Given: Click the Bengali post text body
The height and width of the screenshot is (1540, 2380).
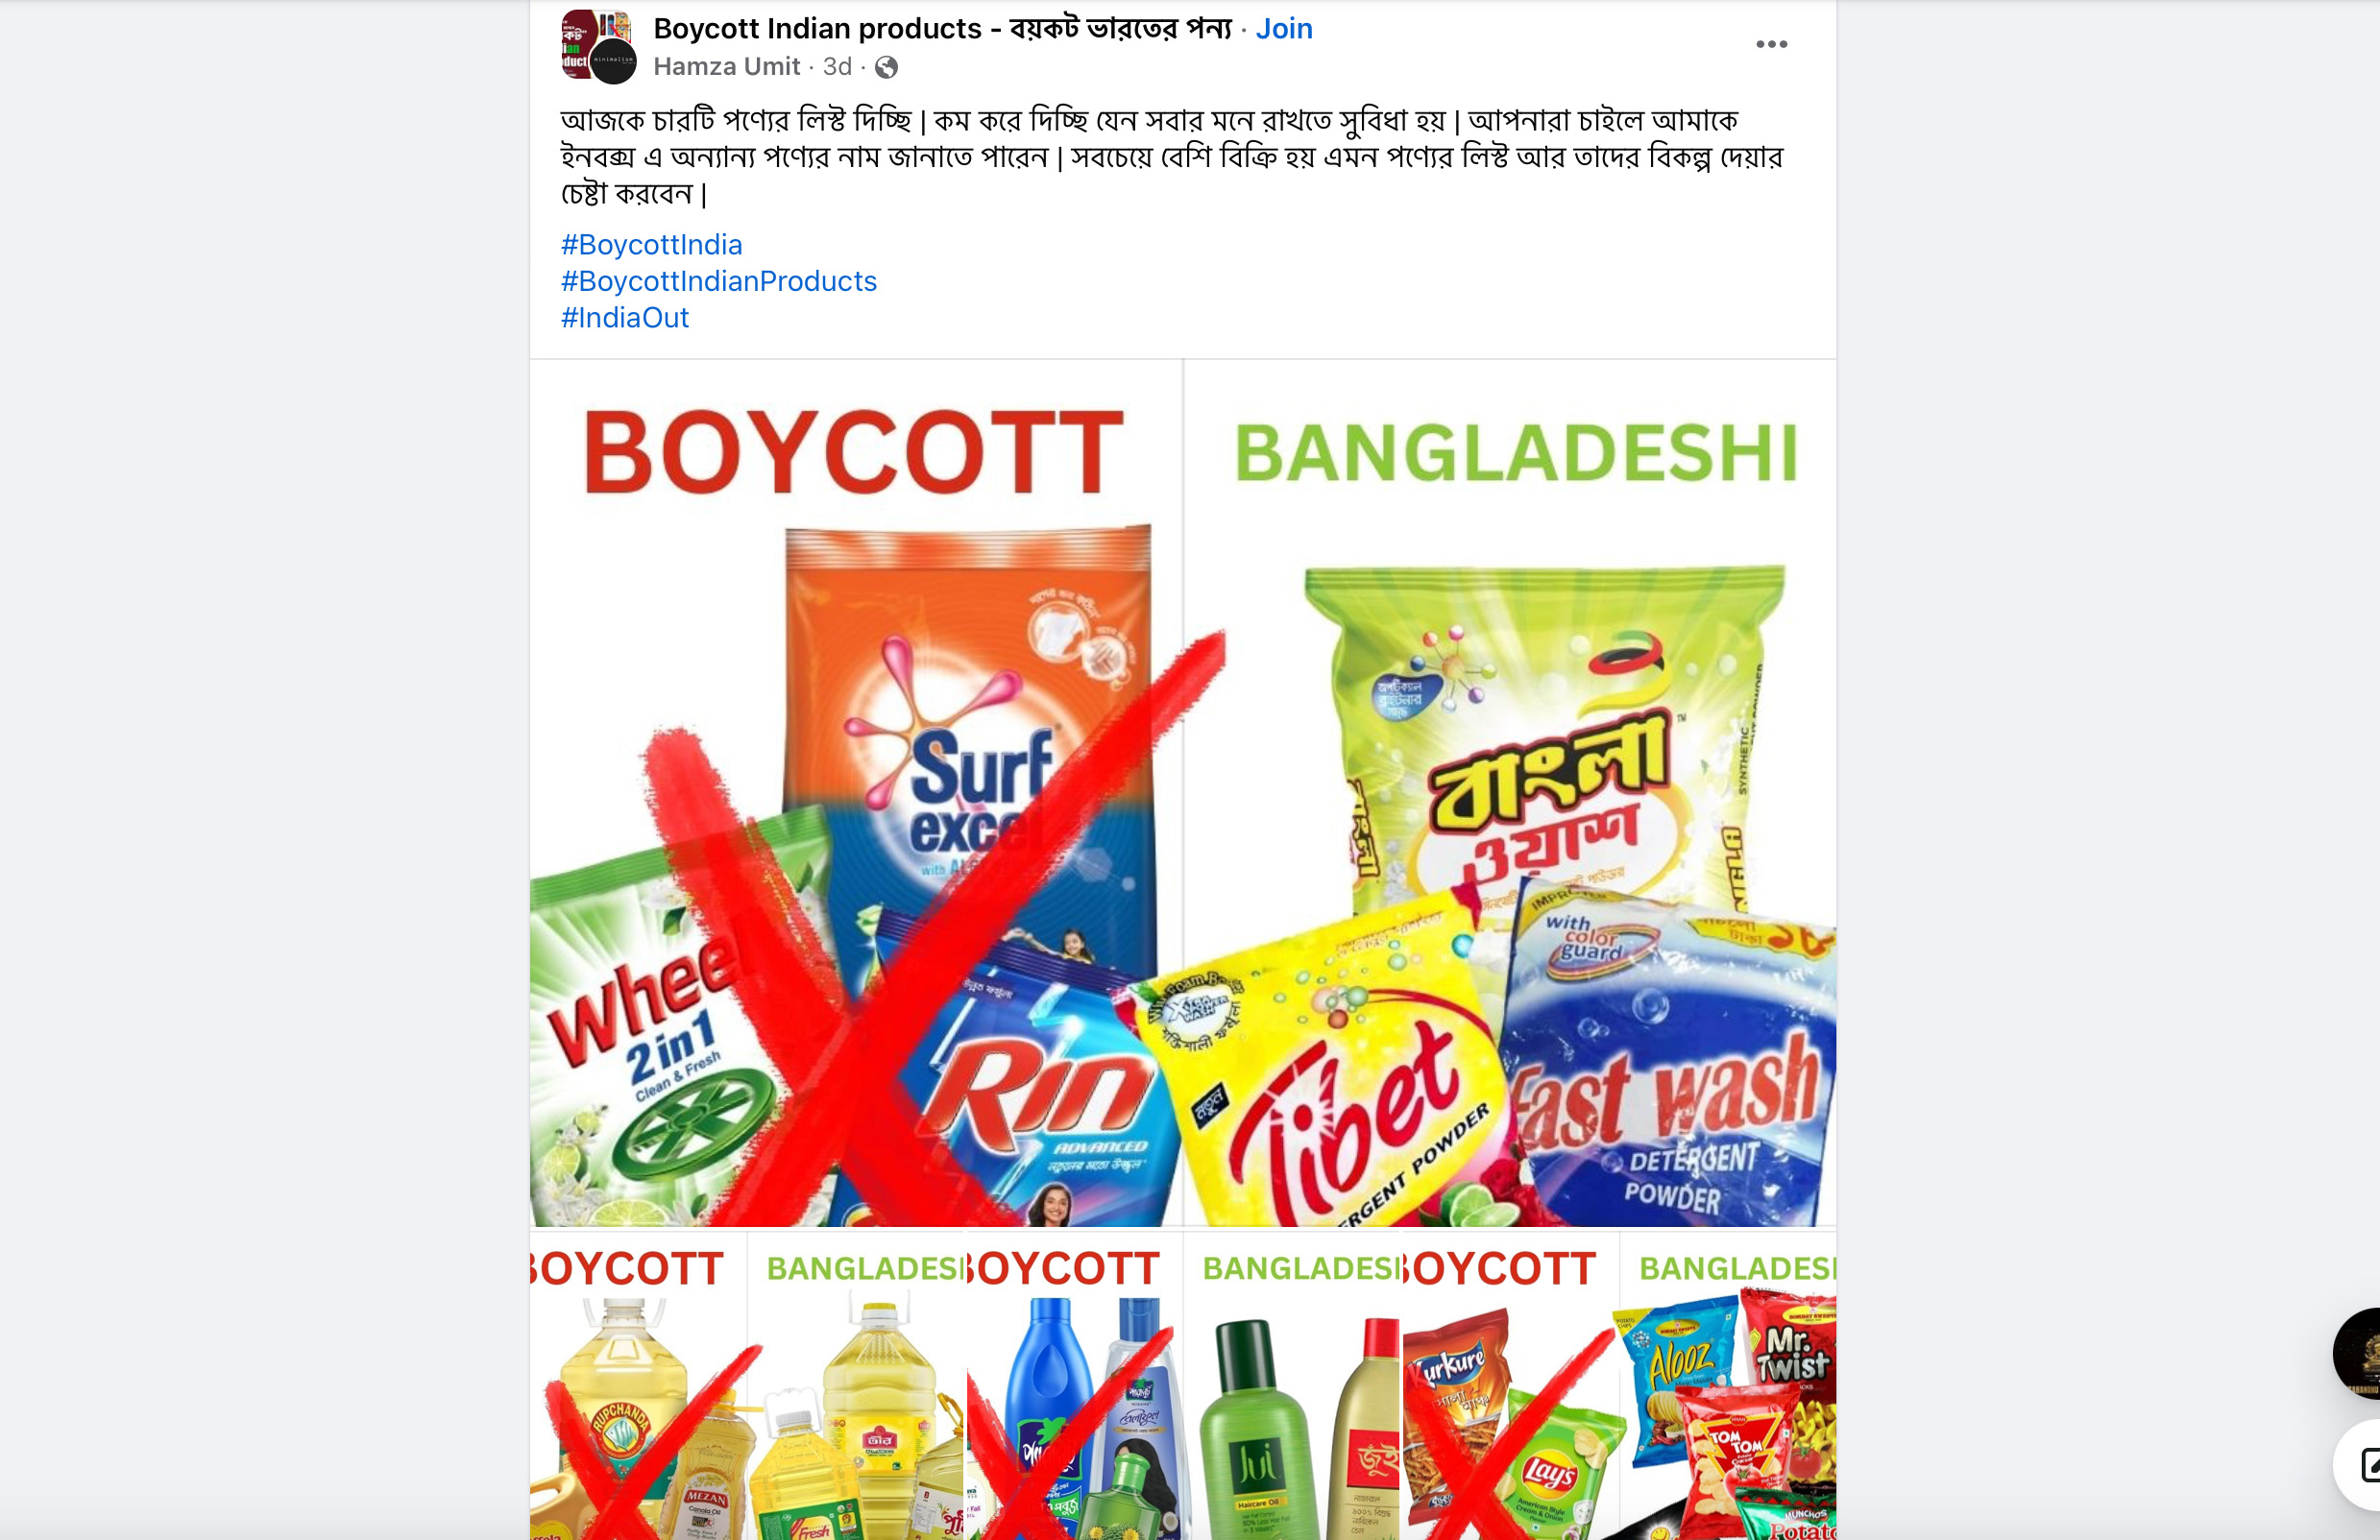Looking at the screenshot, I should [1172, 156].
